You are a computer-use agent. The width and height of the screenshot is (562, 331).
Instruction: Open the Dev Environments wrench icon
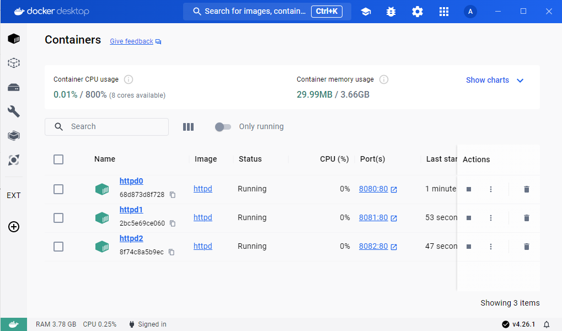tap(14, 111)
